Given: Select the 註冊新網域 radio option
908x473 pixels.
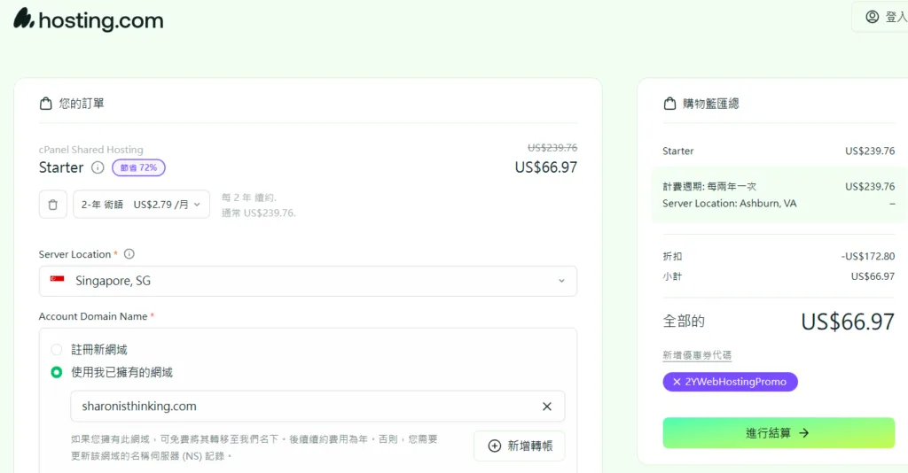Looking at the screenshot, I should coord(56,349).
